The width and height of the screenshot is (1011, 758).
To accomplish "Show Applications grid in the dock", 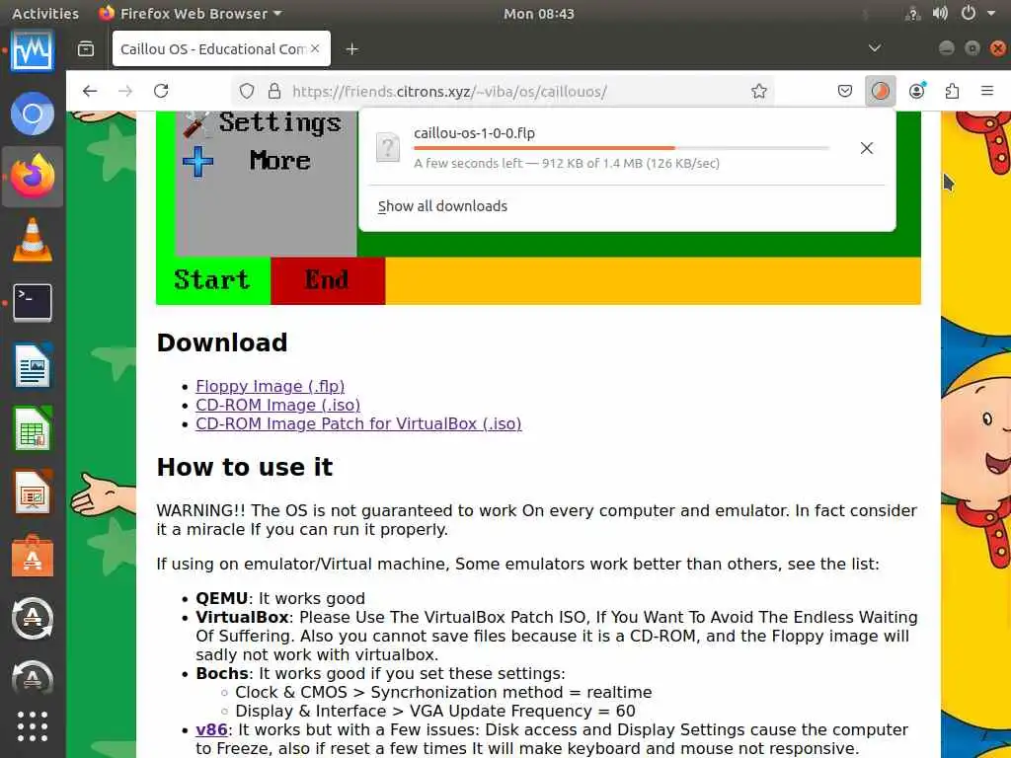I will click(33, 726).
